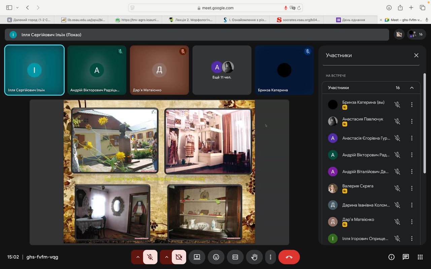Image resolution: width=431 pixels, height=269 pixels.
Task: Expand video settings arrow beside camera
Action: point(166,257)
